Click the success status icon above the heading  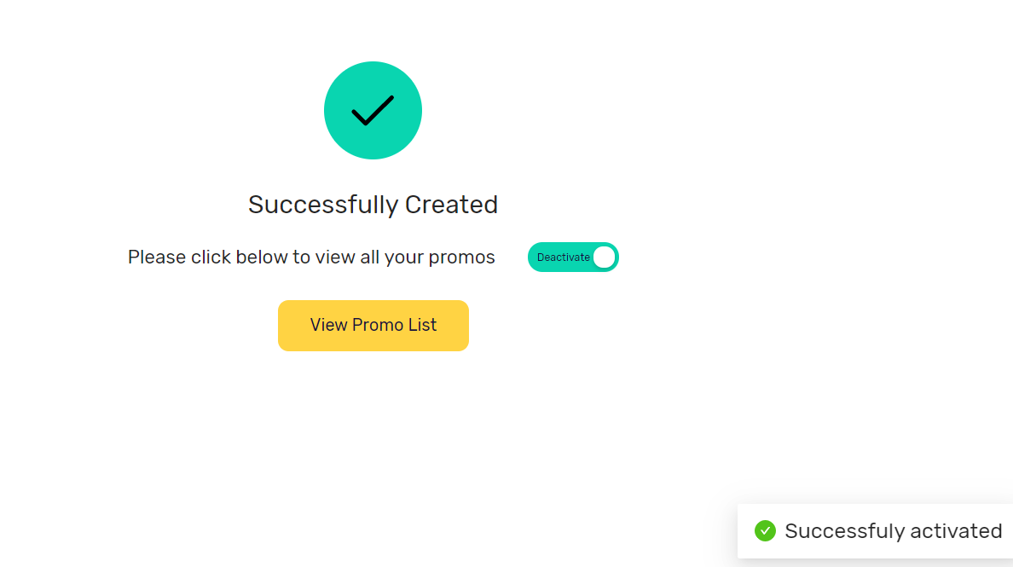click(373, 110)
